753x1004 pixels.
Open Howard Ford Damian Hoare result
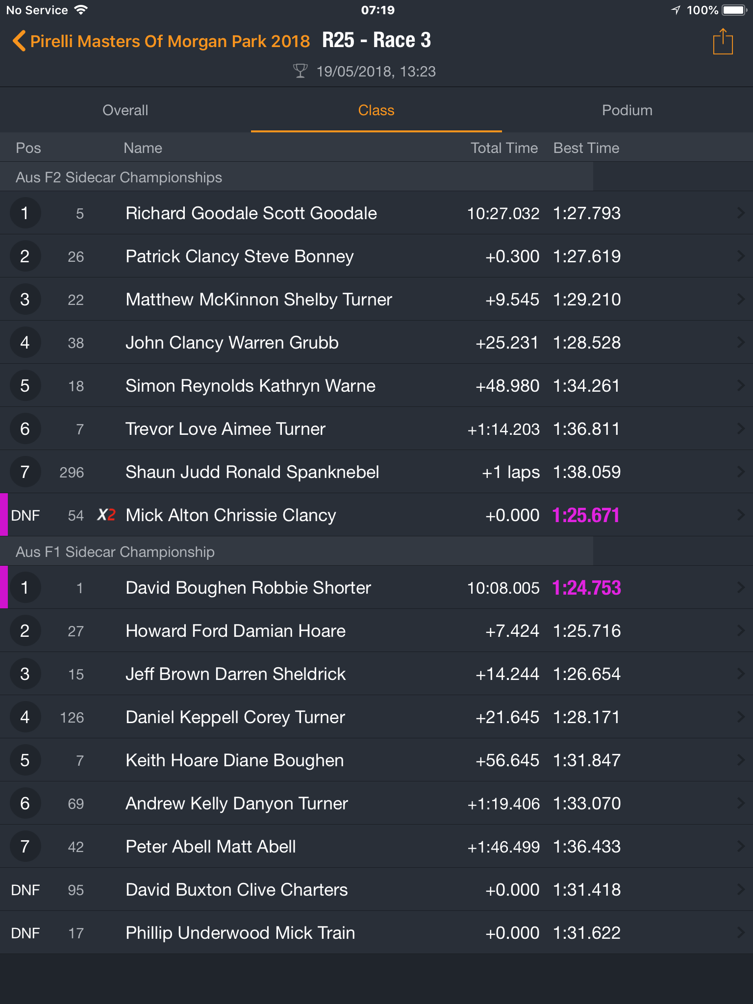[376, 630]
